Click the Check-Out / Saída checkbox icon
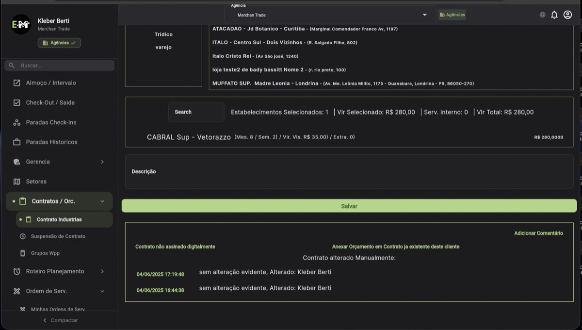 (x=17, y=103)
